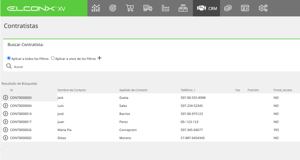The height and width of the screenshot is (160, 300).
Task: Click the Elconix XV logo
Action: point(36,9)
